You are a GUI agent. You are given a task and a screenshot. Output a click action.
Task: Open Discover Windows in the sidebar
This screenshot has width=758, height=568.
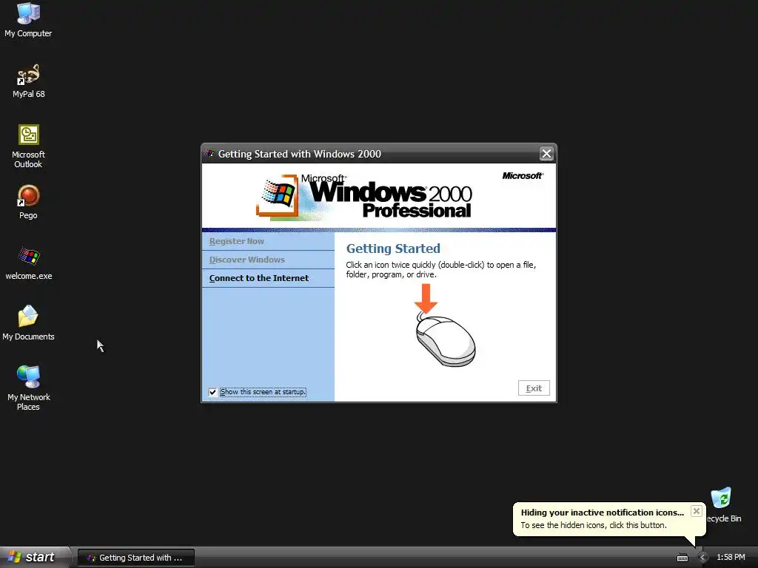pos(247,260)
